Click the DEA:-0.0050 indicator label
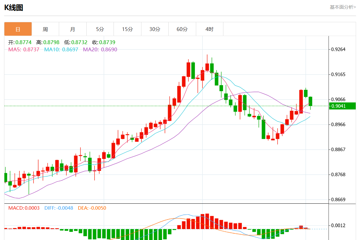This screenshot has height=240, width=362. tap(92, 208)
